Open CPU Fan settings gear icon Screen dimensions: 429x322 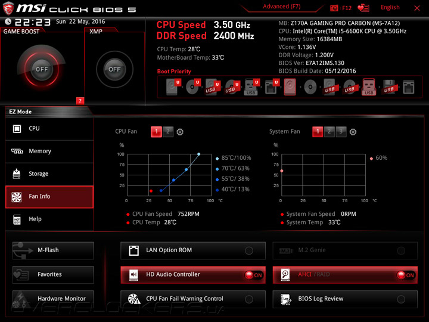180,132
